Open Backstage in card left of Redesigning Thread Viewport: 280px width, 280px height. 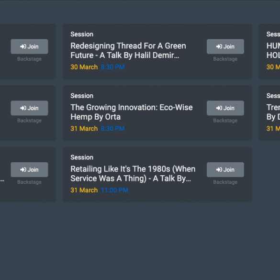point(29,59)
